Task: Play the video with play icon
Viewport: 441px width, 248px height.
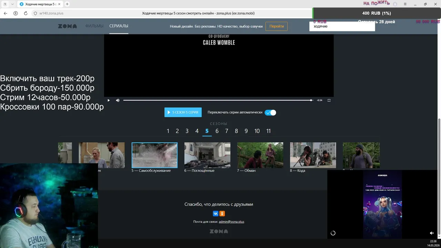Action: click(x=109, y=100)
